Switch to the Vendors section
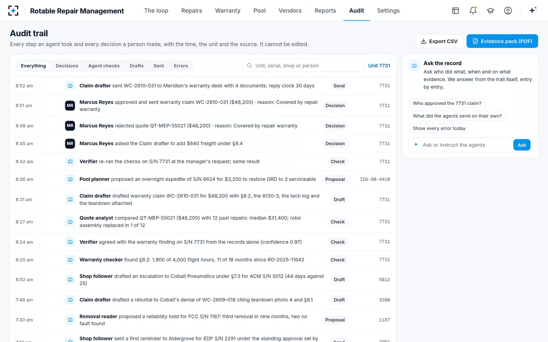 [x=290, y=11]
